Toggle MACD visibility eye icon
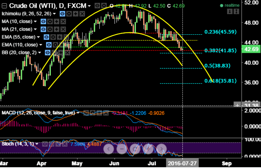 86,113
